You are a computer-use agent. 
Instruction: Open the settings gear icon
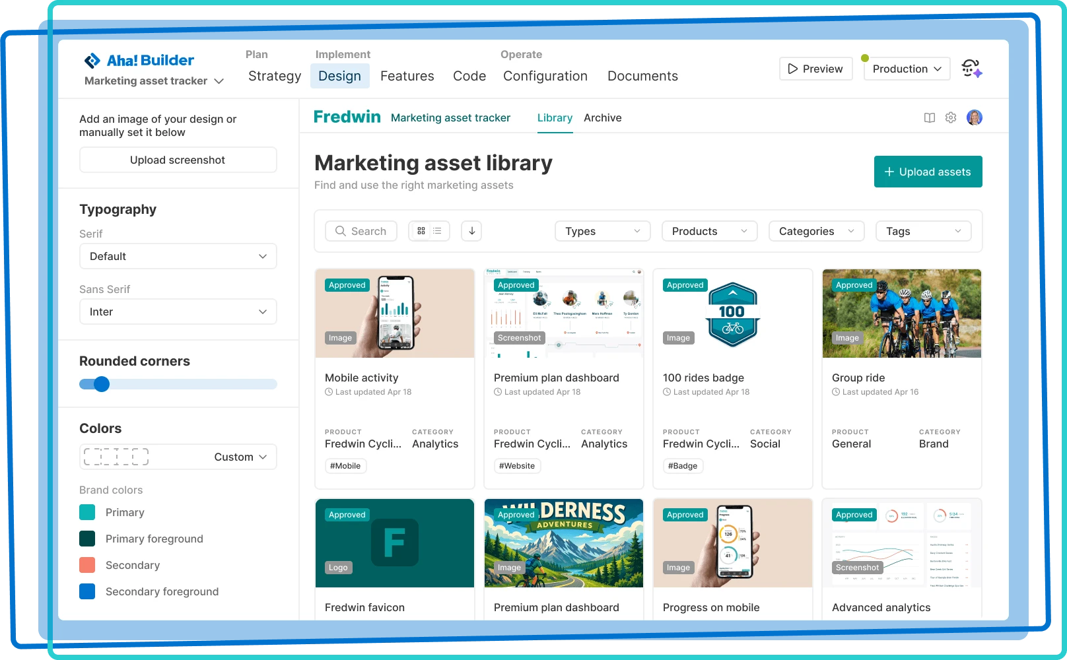coord(951,117)
